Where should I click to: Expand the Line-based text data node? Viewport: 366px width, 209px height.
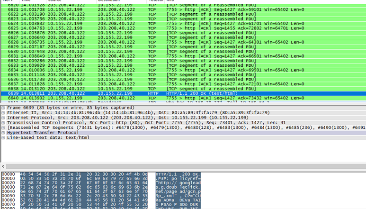(x=3, y=138)
